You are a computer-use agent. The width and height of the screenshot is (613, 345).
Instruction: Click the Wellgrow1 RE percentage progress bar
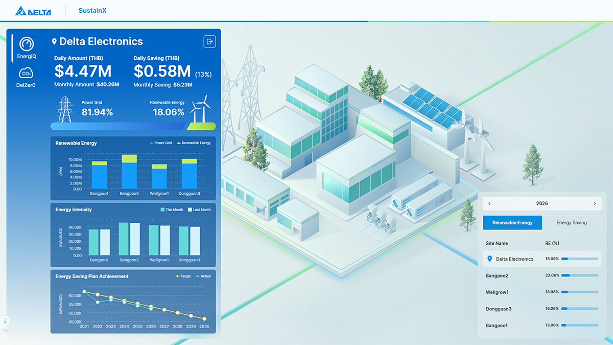click(579, 292)
